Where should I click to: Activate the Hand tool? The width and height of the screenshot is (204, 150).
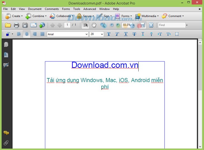pyautogui.click(x=94, y=25)
